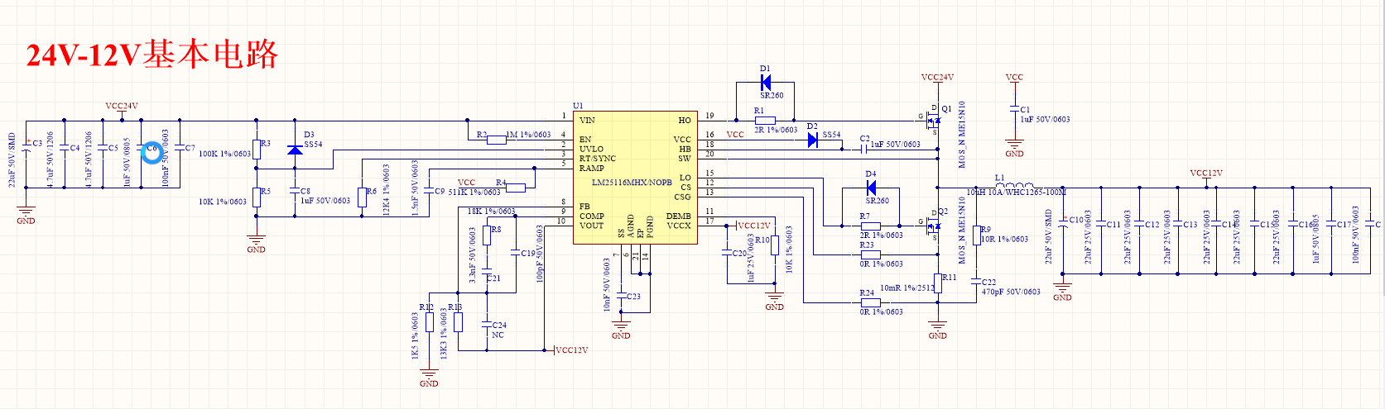Click the C10 designator label
The width and height of the screenshot is (1385, 409).
click(1075, 220)
